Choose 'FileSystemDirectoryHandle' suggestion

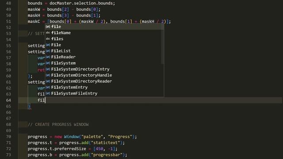coord(104,75)
